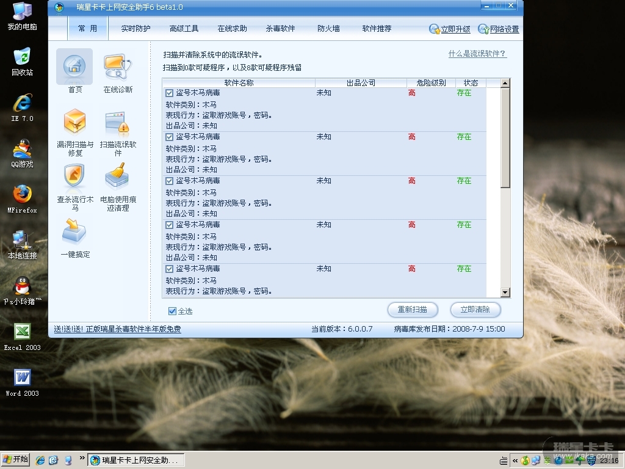Open 我的电脑 desktop icon
The height and width of the screenshot is (469, 625).
[23, 16]
